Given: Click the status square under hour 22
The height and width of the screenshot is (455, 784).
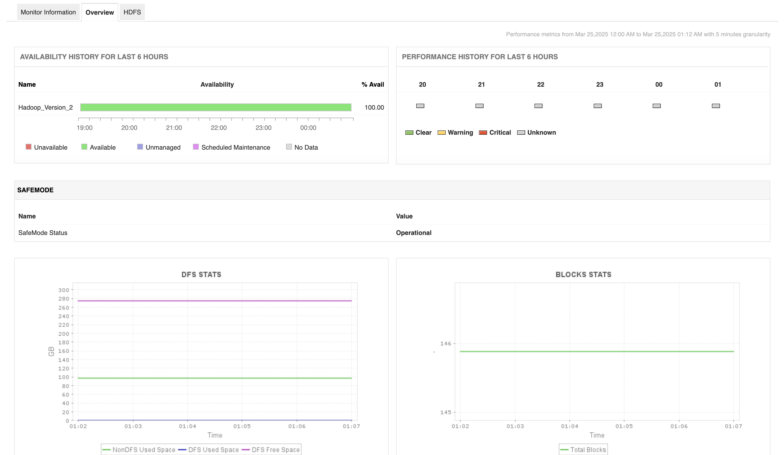Looking at the screenshot, I should (x=538, y=106).
